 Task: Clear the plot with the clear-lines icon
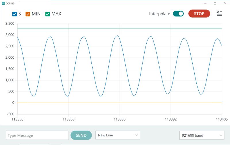click(219, 14)
